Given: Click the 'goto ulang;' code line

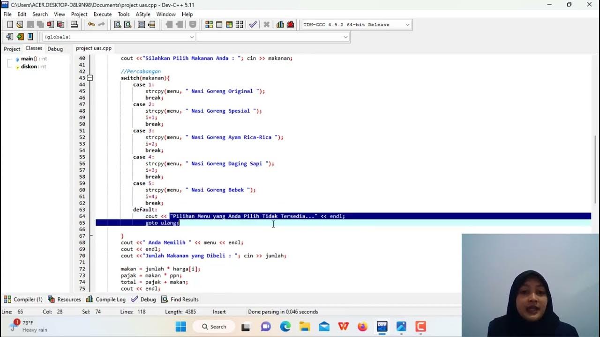Looking at the screenshot, I should click(x=162, y=223).
